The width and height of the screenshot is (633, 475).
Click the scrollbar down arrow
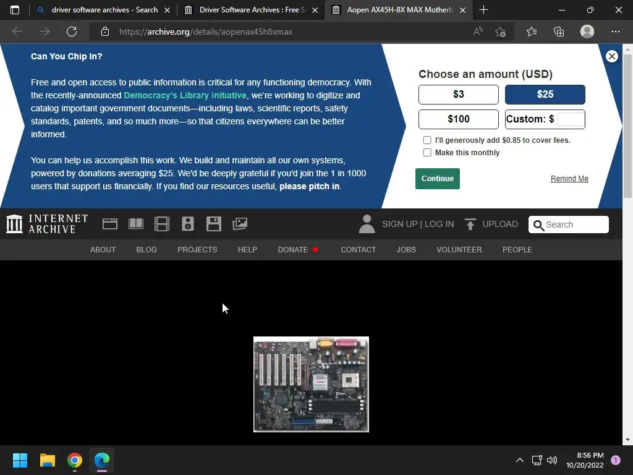click(627, 440)
